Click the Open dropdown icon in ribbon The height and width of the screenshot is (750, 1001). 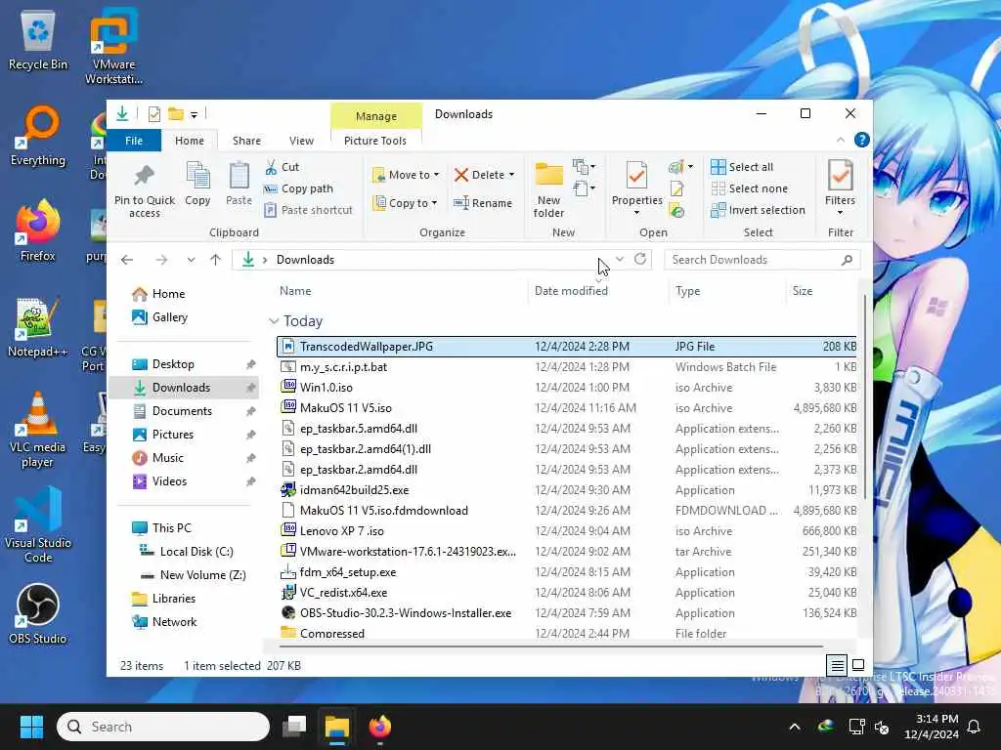tap(680, 167)
